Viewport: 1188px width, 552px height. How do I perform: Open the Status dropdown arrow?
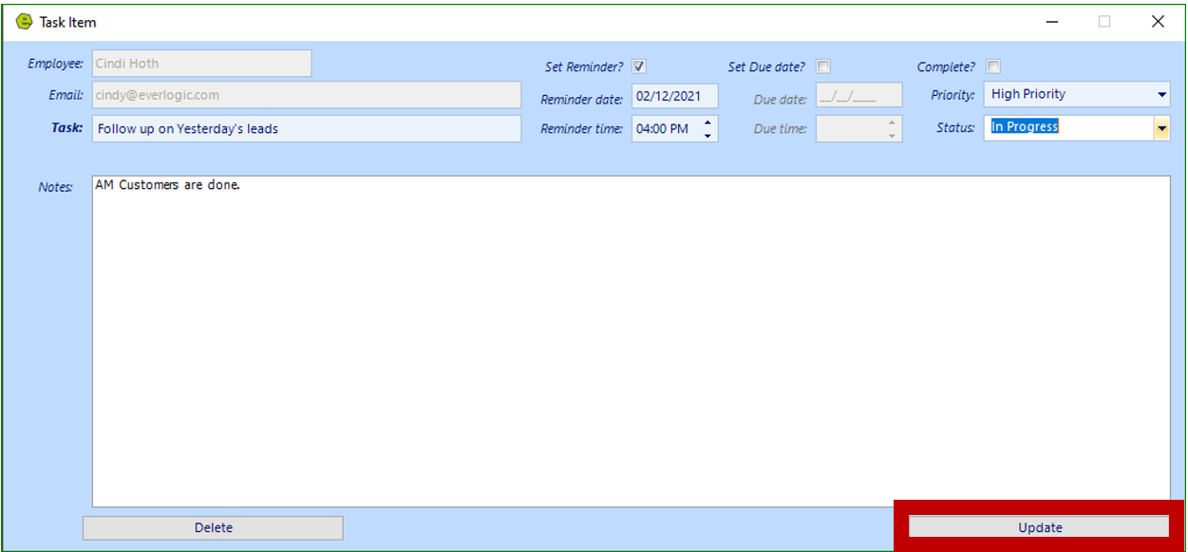pos(1161,127)
